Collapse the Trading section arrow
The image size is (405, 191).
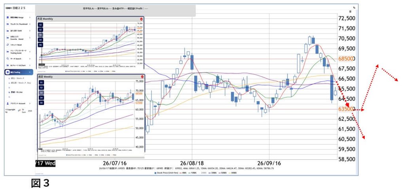[x=30, y=72]
